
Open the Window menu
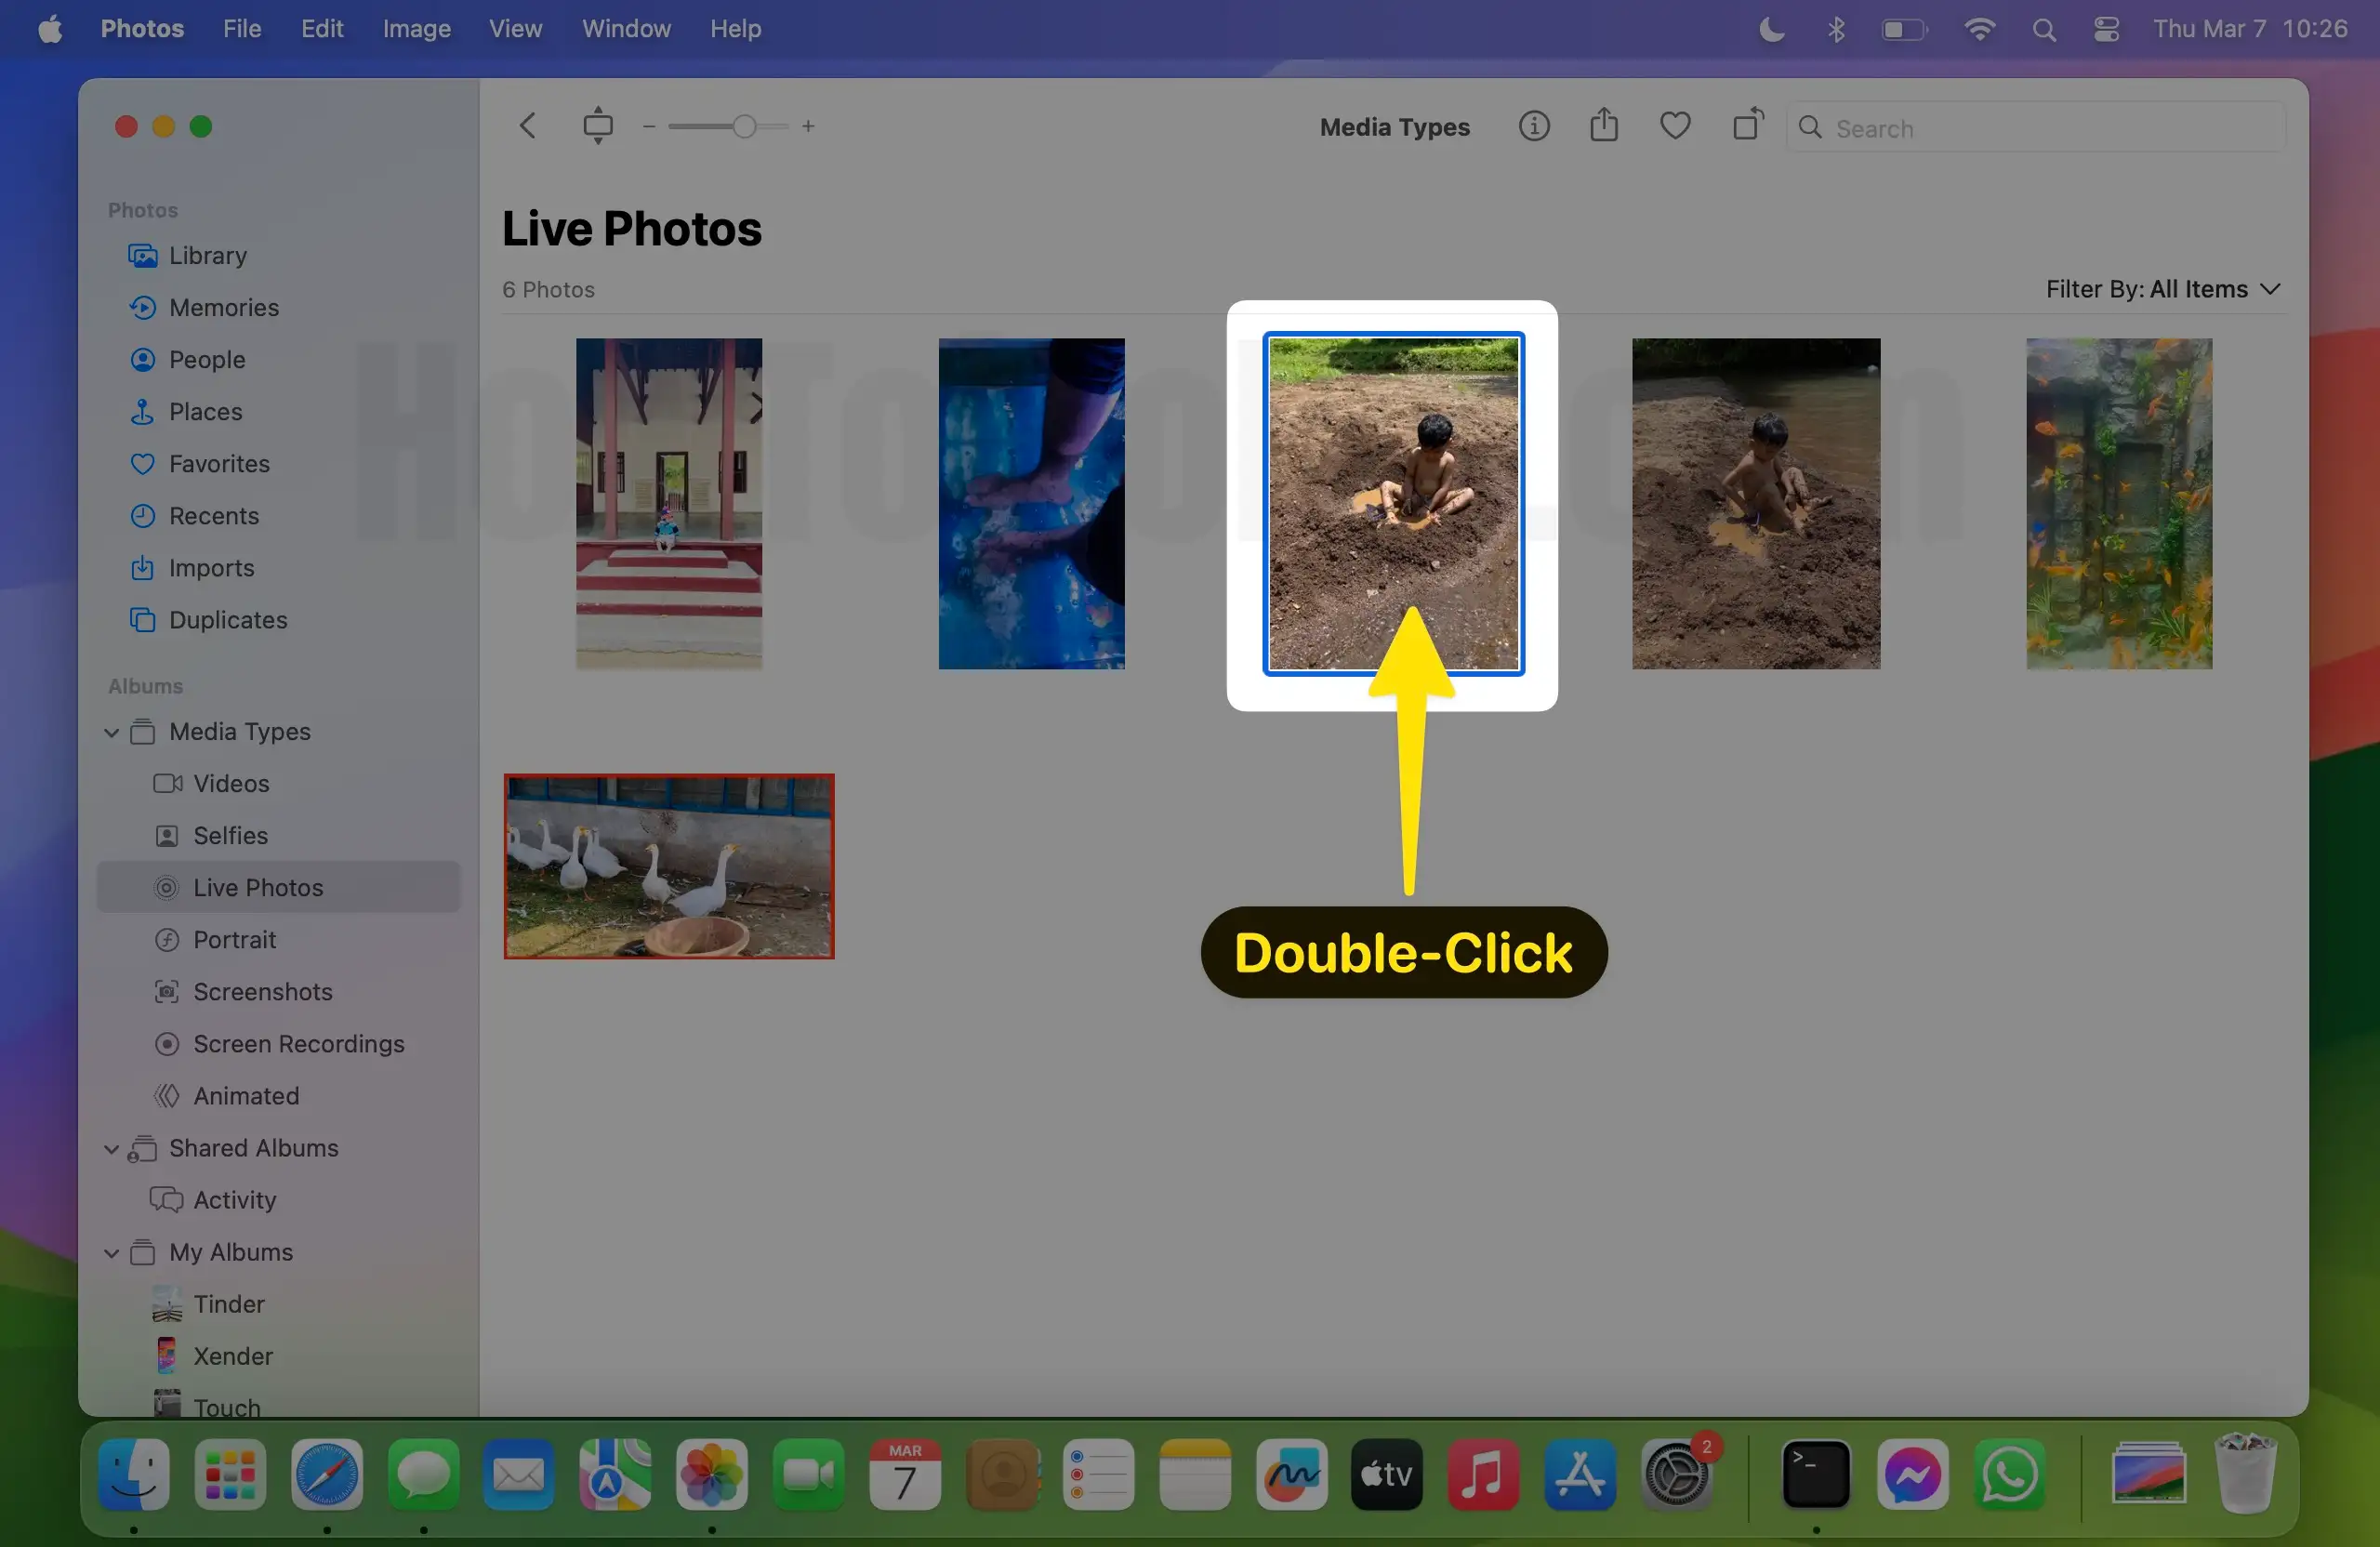pos(625,29)
